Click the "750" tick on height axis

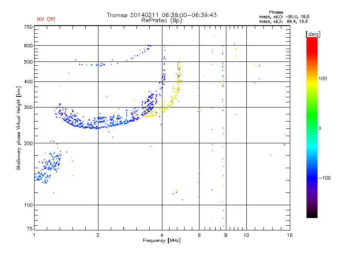pyautogui.click(x=28, y=27)
